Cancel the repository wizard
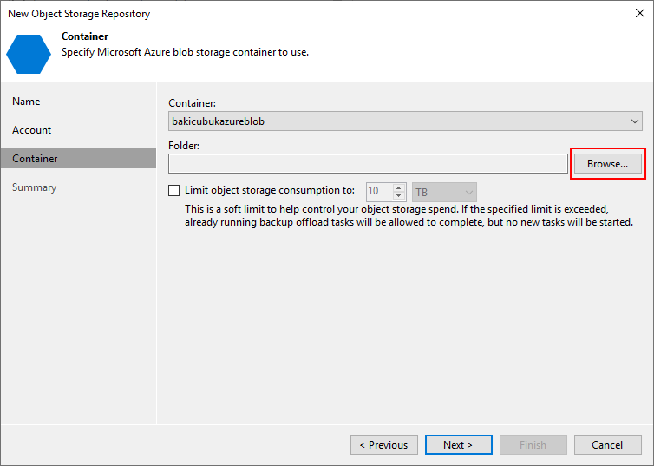 tap(607, 445)
